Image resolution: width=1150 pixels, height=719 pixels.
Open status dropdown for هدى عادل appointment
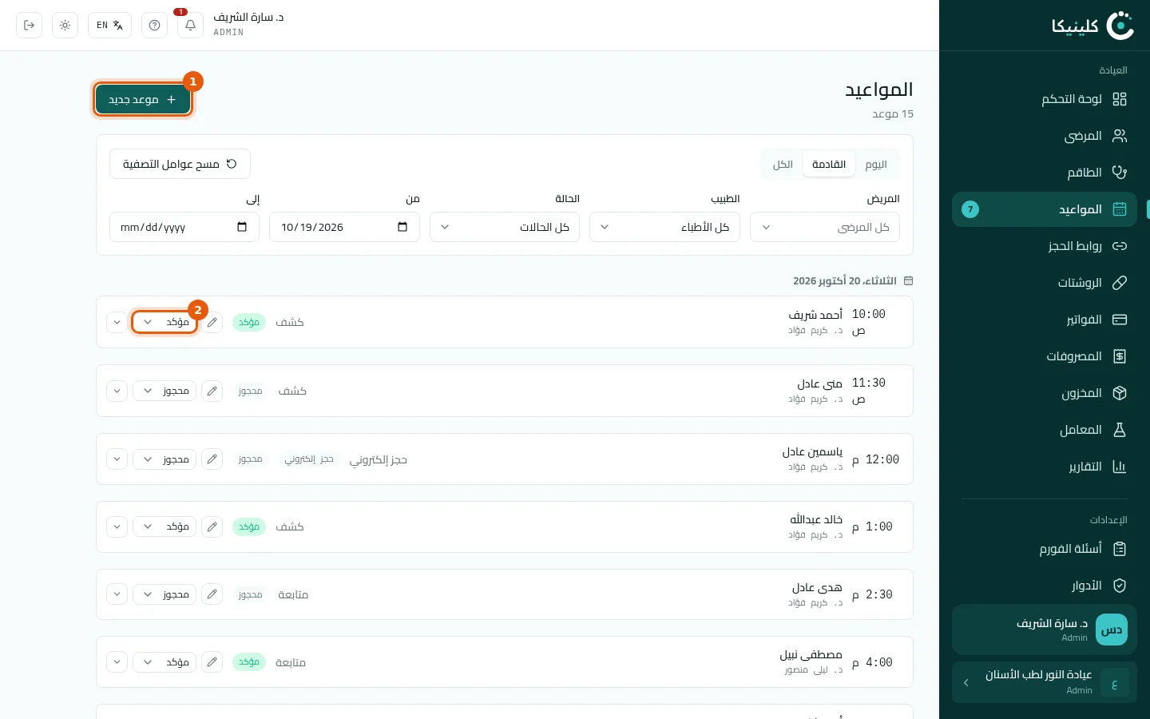coord(165,594)
